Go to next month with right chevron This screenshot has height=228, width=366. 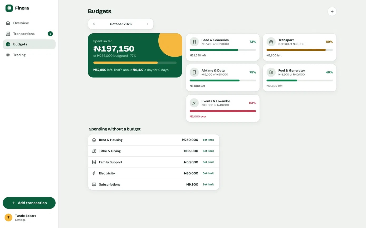tap(147, 24)
